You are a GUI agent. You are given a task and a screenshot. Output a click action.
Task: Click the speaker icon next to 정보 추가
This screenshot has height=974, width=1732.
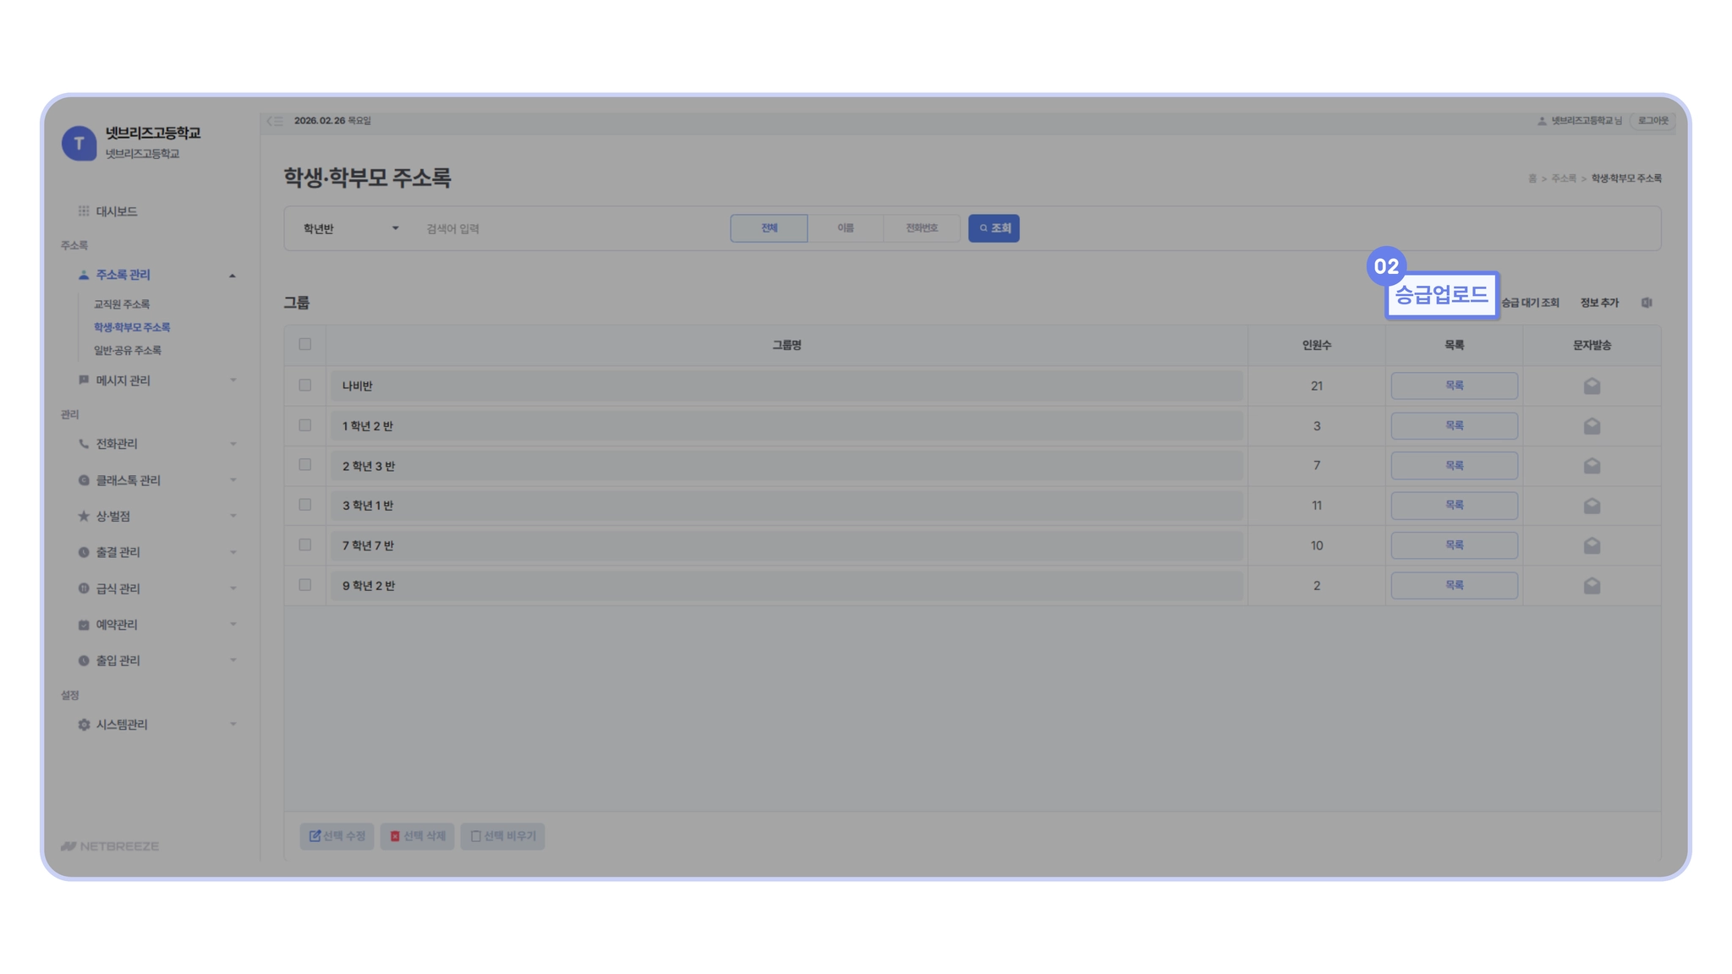[1647, 303]
